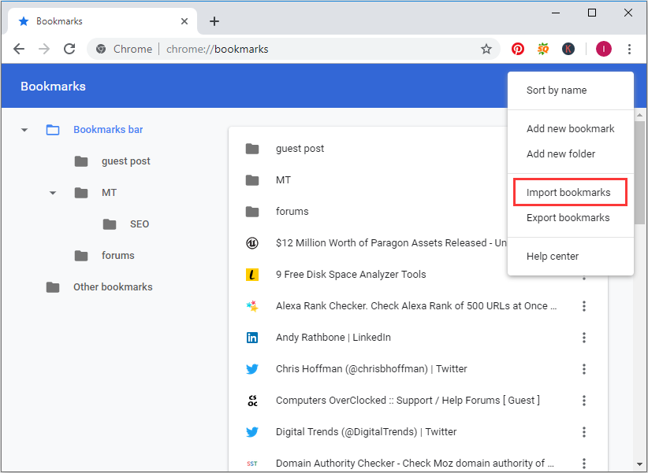Click the guest post folder icon in list
The width and height of the screenshot is (648, 473).
point(252,149)
